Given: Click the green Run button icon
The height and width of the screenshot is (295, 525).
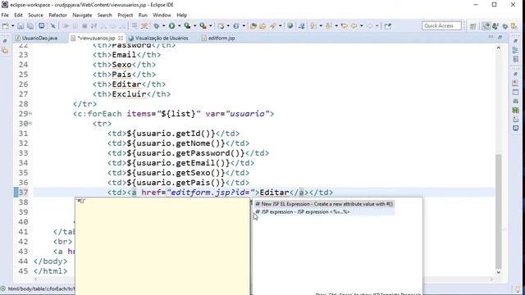Looking at the screenshot, I should (x=171, y=25).
